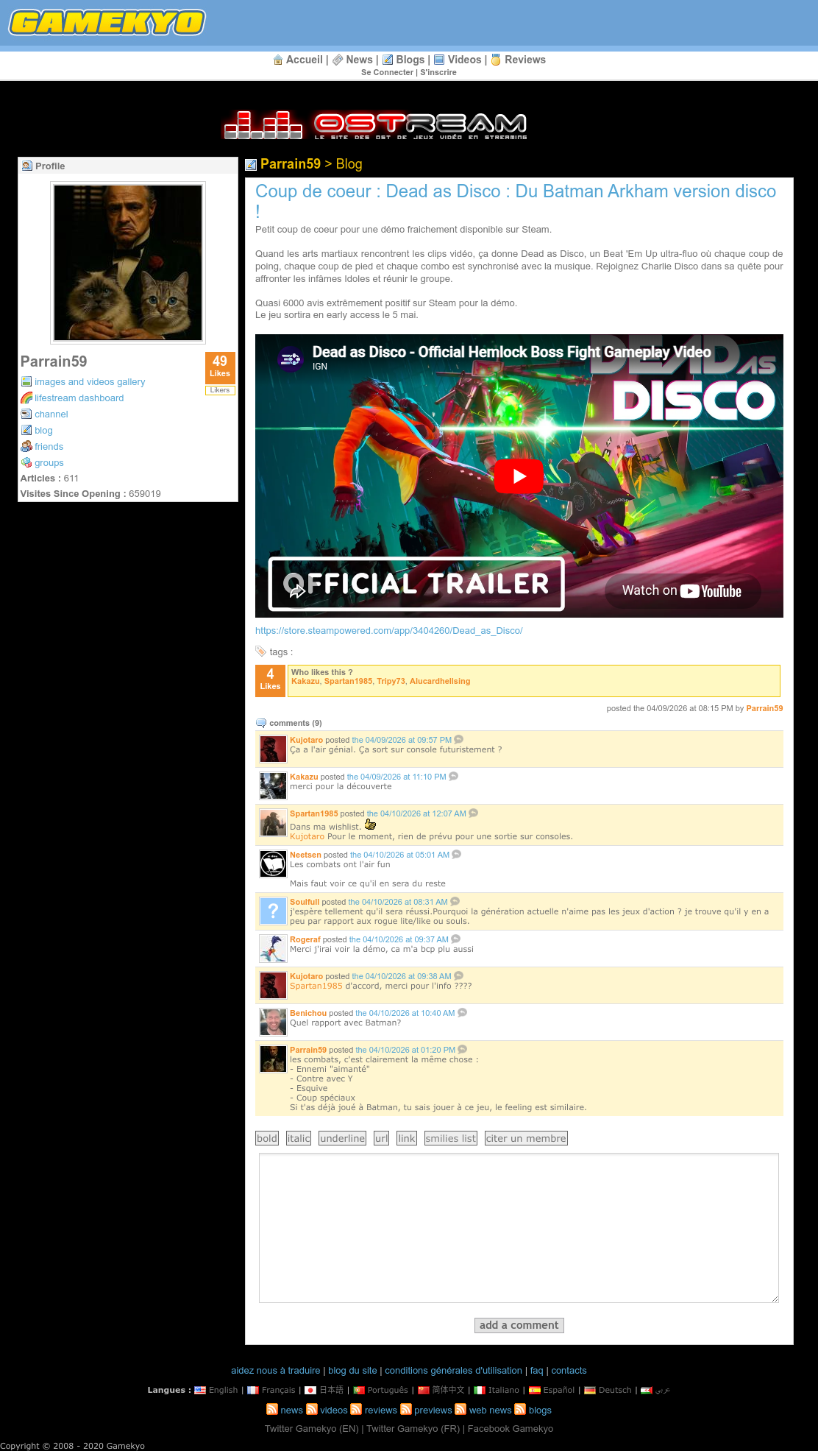The height and width of the screenshot is (1451, 818).
Task: Click the small Likers button
Action: (220, 390)
